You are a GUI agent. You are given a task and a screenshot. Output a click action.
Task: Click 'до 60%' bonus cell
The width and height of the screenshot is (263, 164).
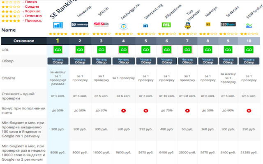(228, 110)
